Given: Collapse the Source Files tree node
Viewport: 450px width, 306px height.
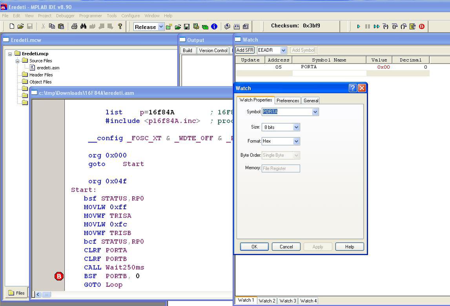Looking at the screenshot, I should point(17,61).
